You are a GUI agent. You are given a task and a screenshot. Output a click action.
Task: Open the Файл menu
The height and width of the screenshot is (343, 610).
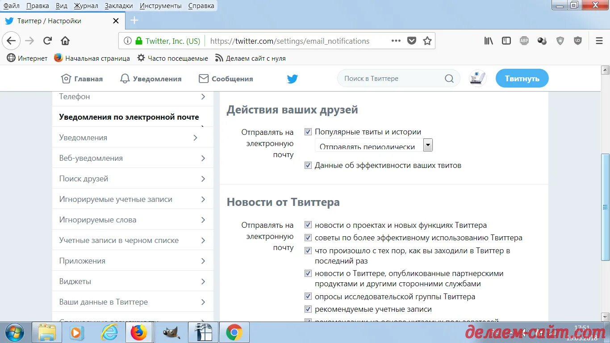pyautogui.click(x=12, y=6)
